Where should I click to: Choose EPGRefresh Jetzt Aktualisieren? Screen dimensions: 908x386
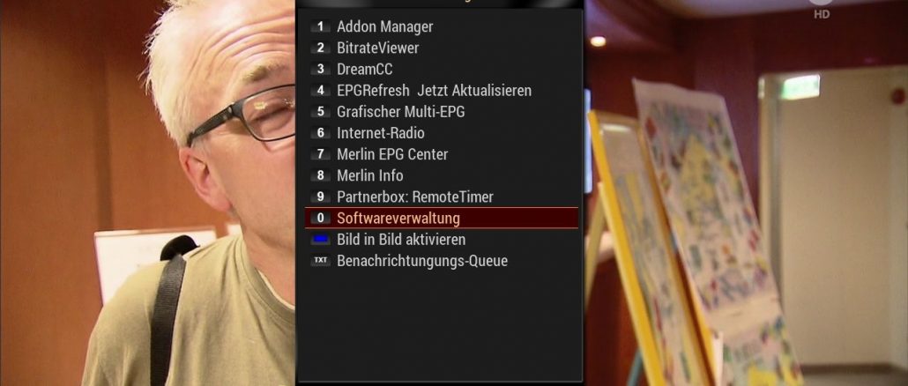click(x=442, y=91)
